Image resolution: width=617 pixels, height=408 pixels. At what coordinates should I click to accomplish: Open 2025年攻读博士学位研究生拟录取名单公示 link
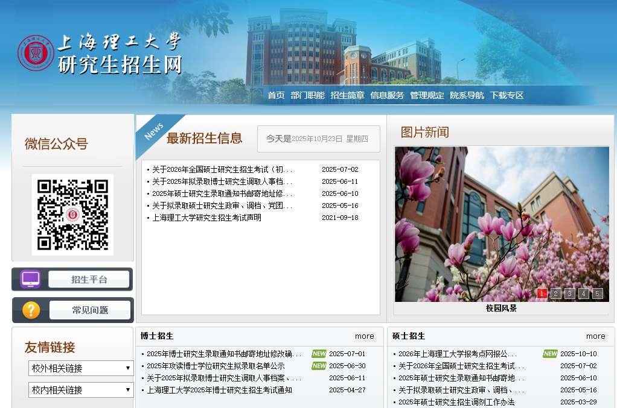click(x=216, y=366)
